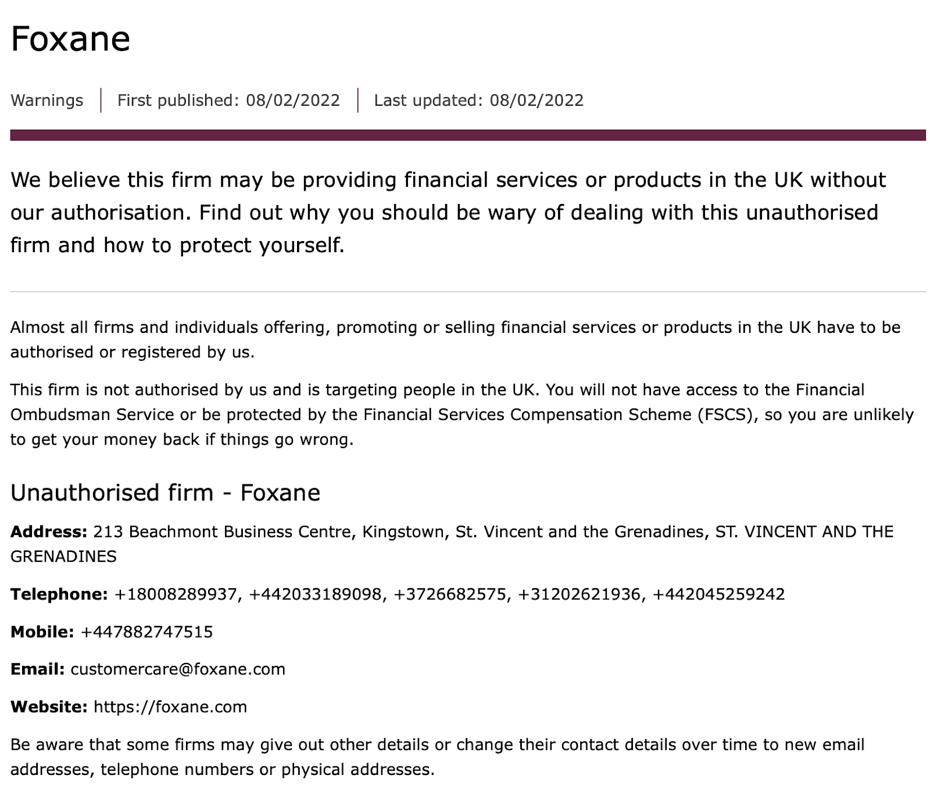This screenshot has width=930, height=793.
Task: Click the bold Address label
Action: pyautogui.click(x=49, y=532)
